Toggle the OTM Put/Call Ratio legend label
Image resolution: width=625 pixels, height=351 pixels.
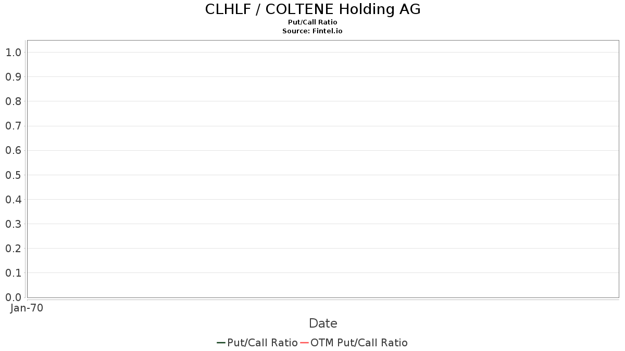pyautogui.click(x=359, y=343)
